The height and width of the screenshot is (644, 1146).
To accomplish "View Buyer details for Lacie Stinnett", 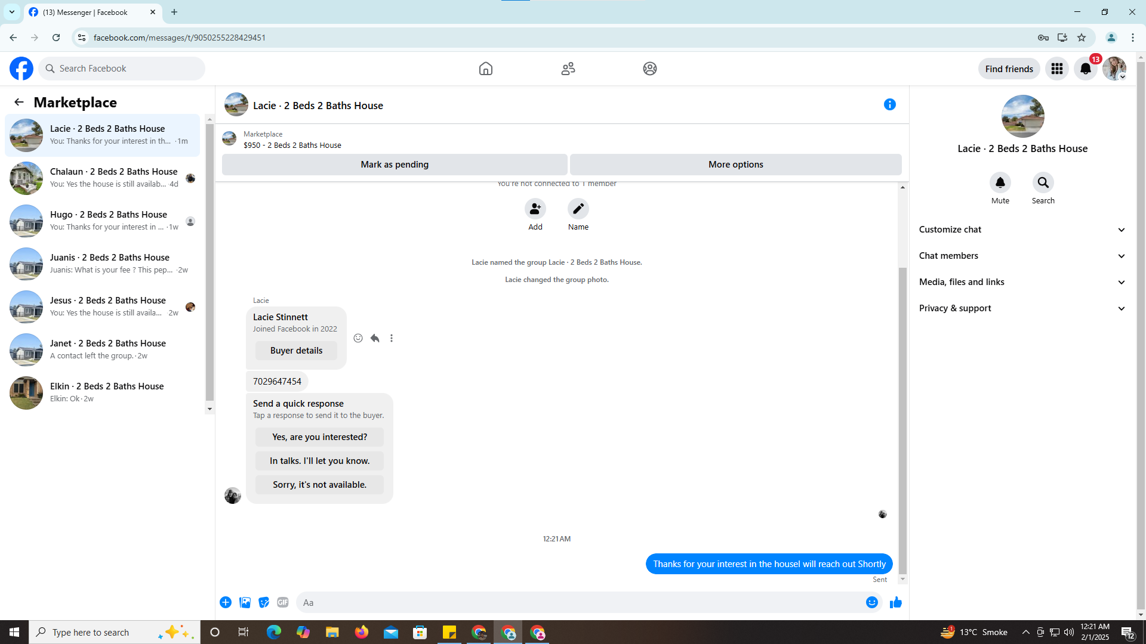I will [296, 351].
